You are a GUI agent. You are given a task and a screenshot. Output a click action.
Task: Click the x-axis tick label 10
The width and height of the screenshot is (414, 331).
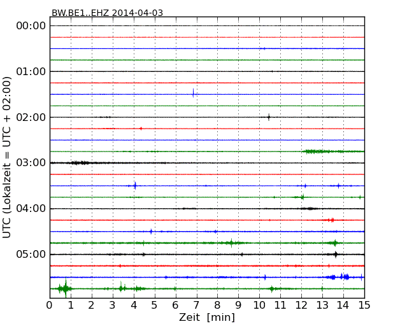[x=259, y=306]
